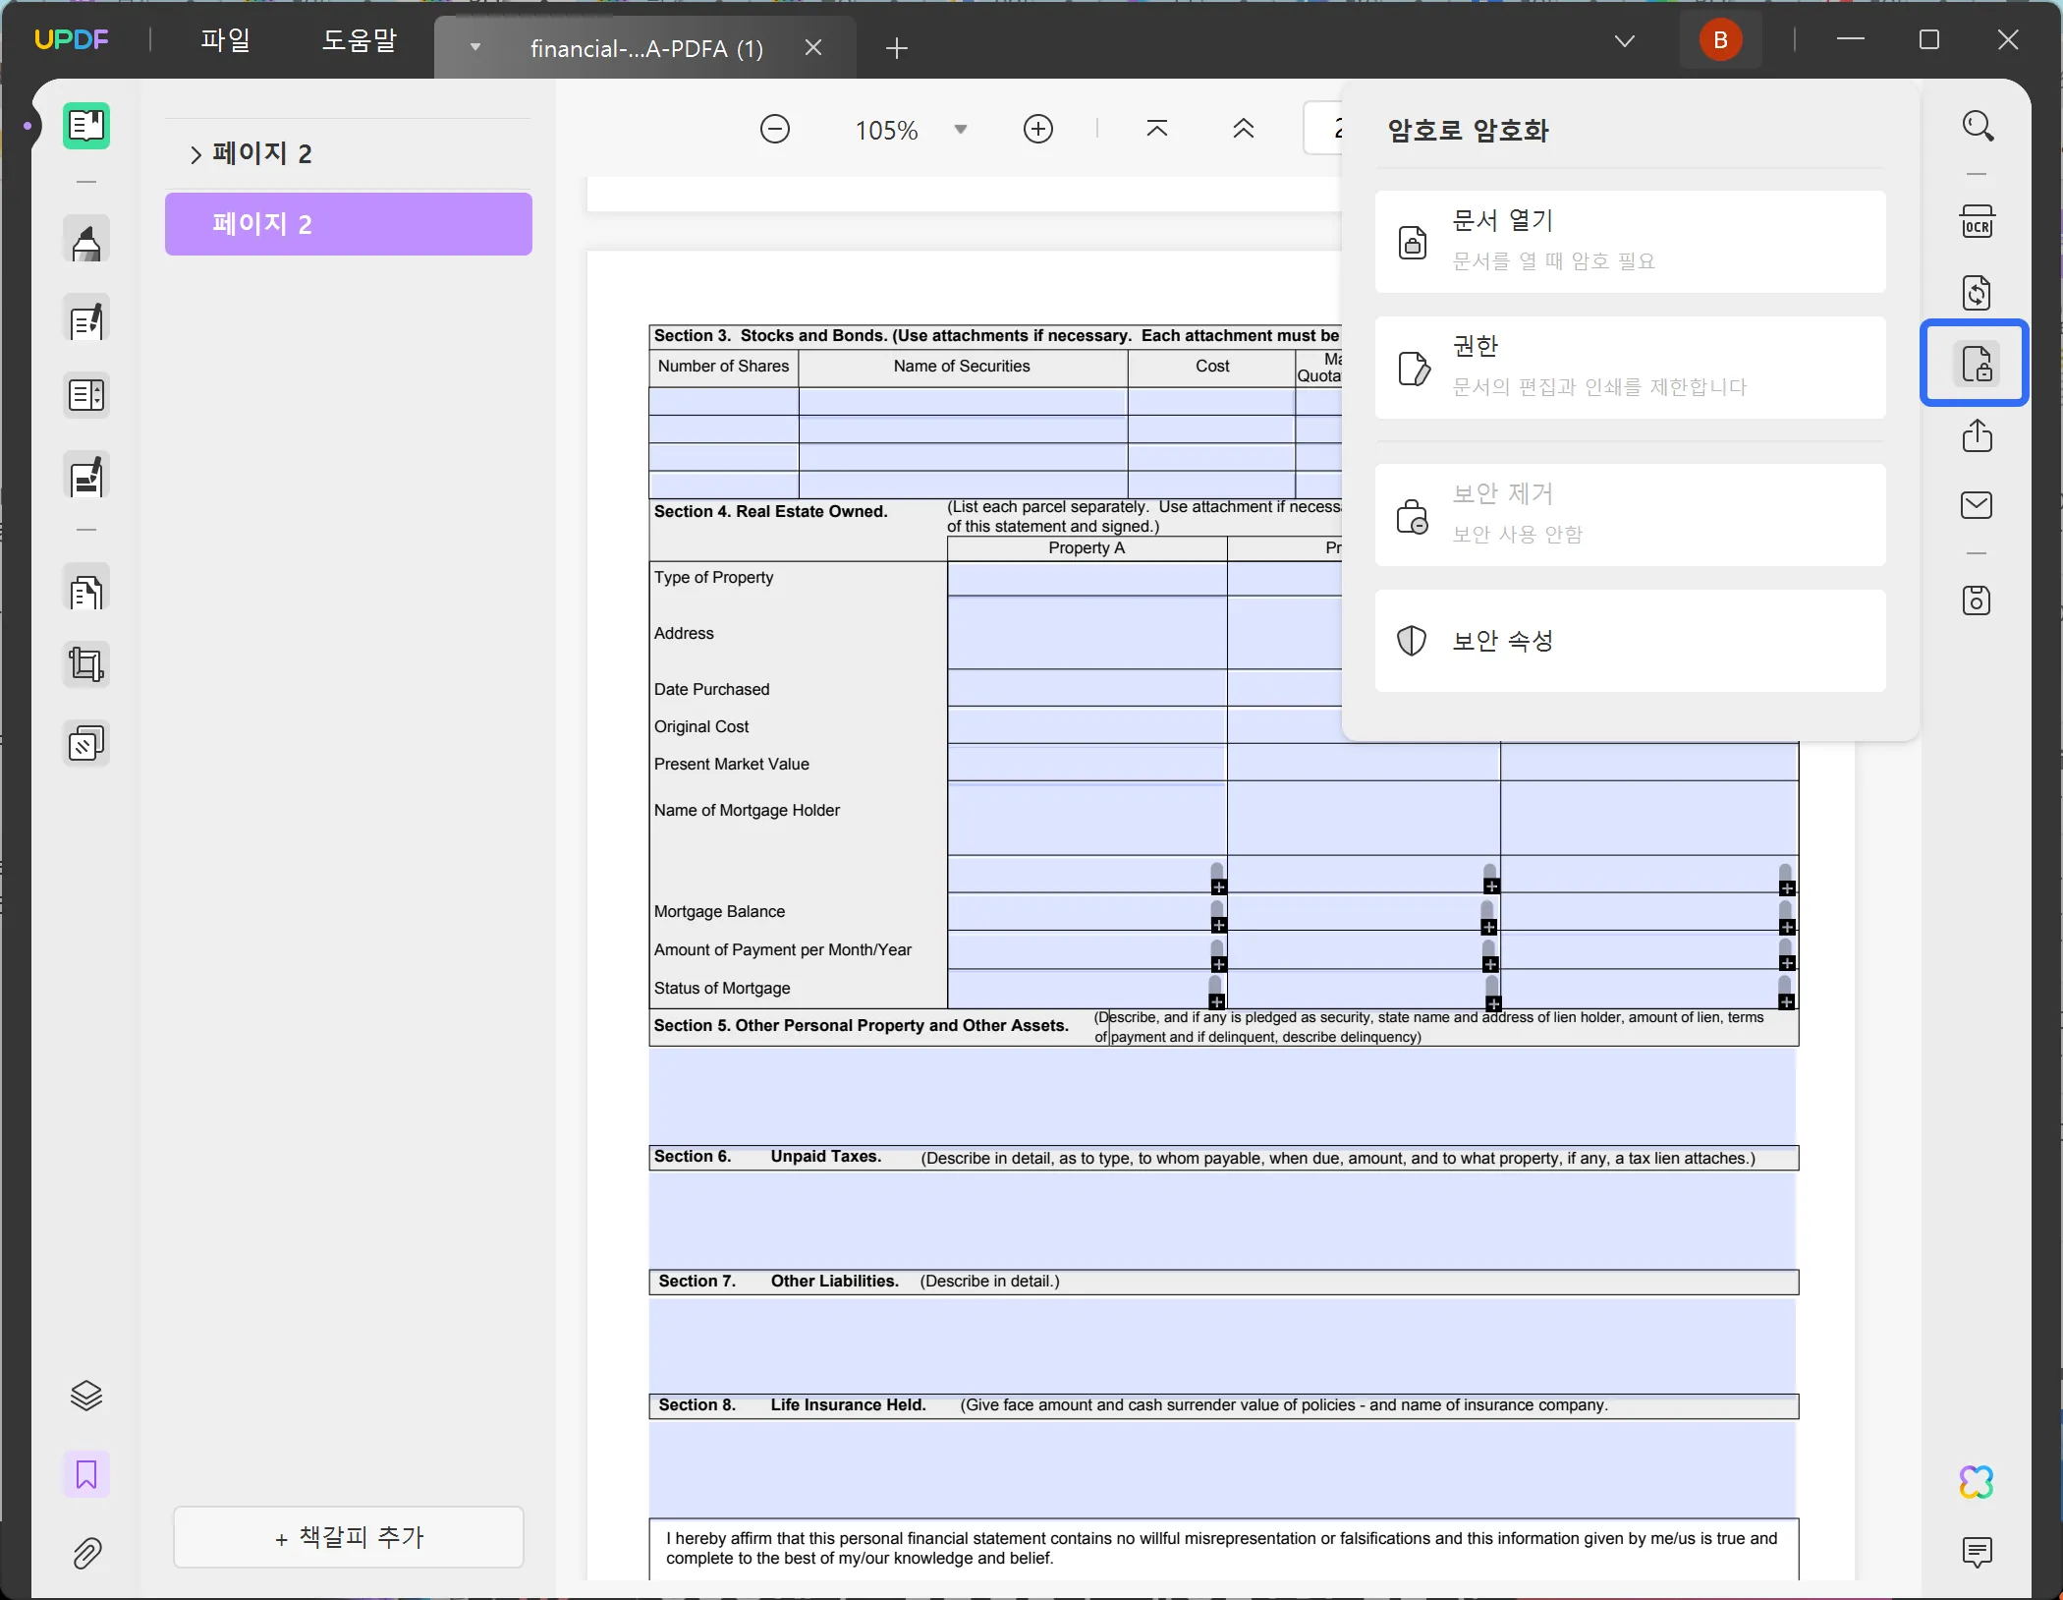The height and width of the screenshot is (1600, 2063).
Task: Show the Layers panel
Action: pyautogui.click(x=86, y=1395)
